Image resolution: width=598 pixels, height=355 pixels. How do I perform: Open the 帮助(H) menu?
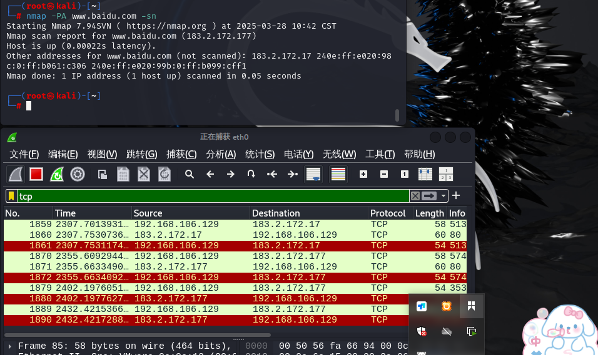coord(420,154)
